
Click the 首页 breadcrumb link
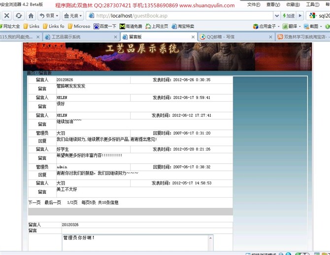click(31, 73)
